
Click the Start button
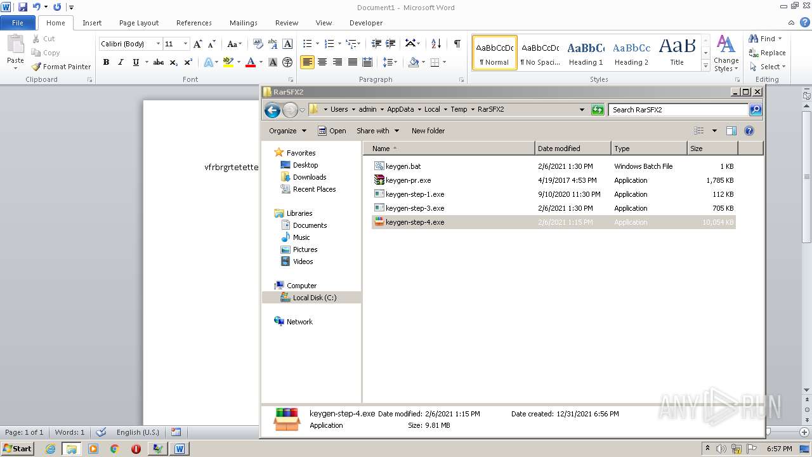[x=17, y=449]
